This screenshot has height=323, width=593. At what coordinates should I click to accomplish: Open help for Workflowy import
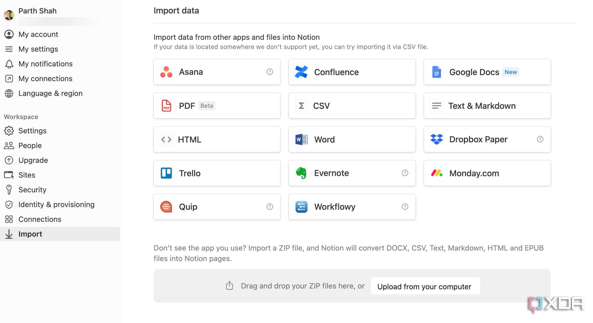[x=405, y=207]
